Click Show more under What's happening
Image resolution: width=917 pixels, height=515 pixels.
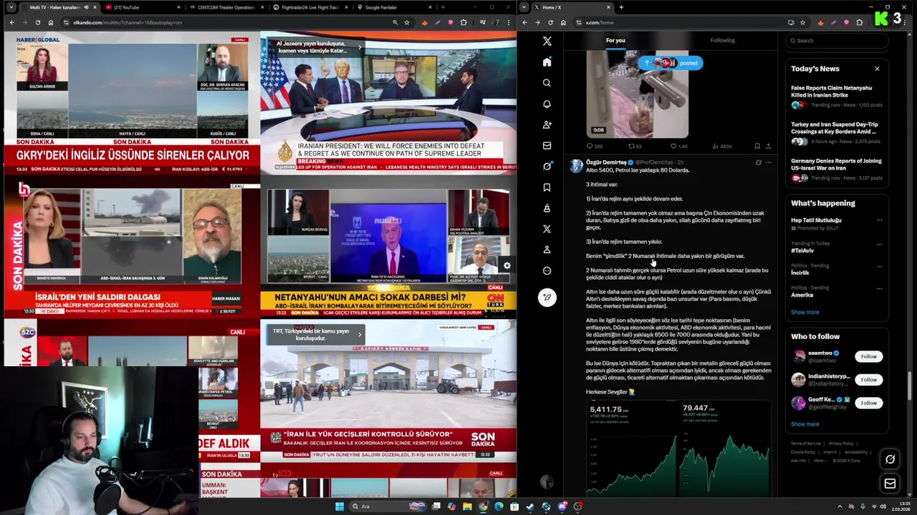pyautogui.click(x=805, y=312)
